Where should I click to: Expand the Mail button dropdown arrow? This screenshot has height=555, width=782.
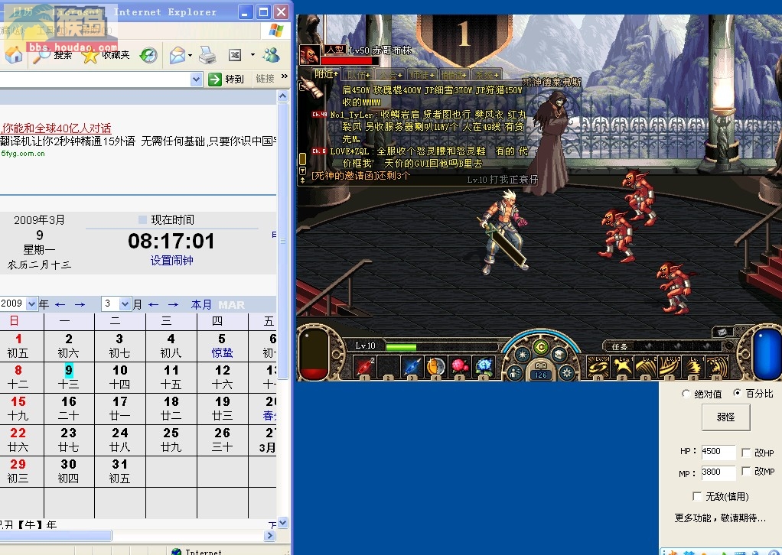tap(190, 55)
